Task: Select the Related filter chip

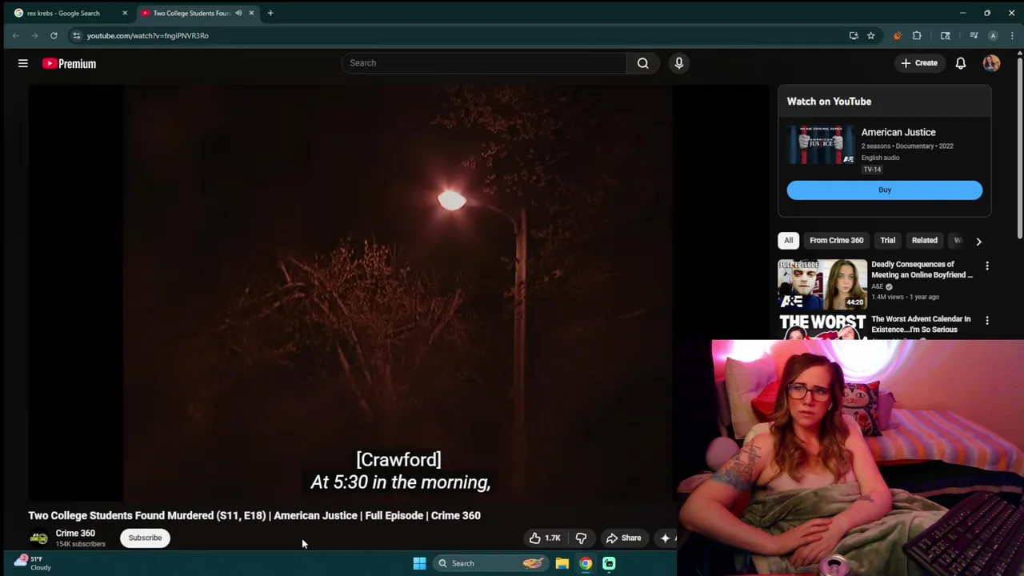Action: (924, 240)
